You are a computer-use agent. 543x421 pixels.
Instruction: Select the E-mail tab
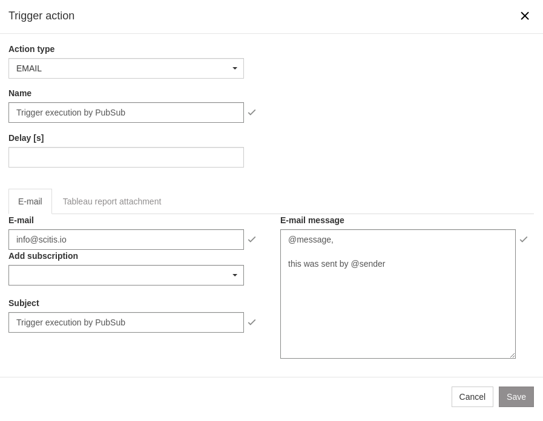(30, 201)
